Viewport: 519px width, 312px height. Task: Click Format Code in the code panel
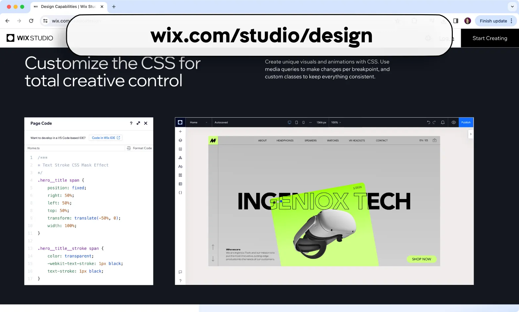[x=139, y=148]
